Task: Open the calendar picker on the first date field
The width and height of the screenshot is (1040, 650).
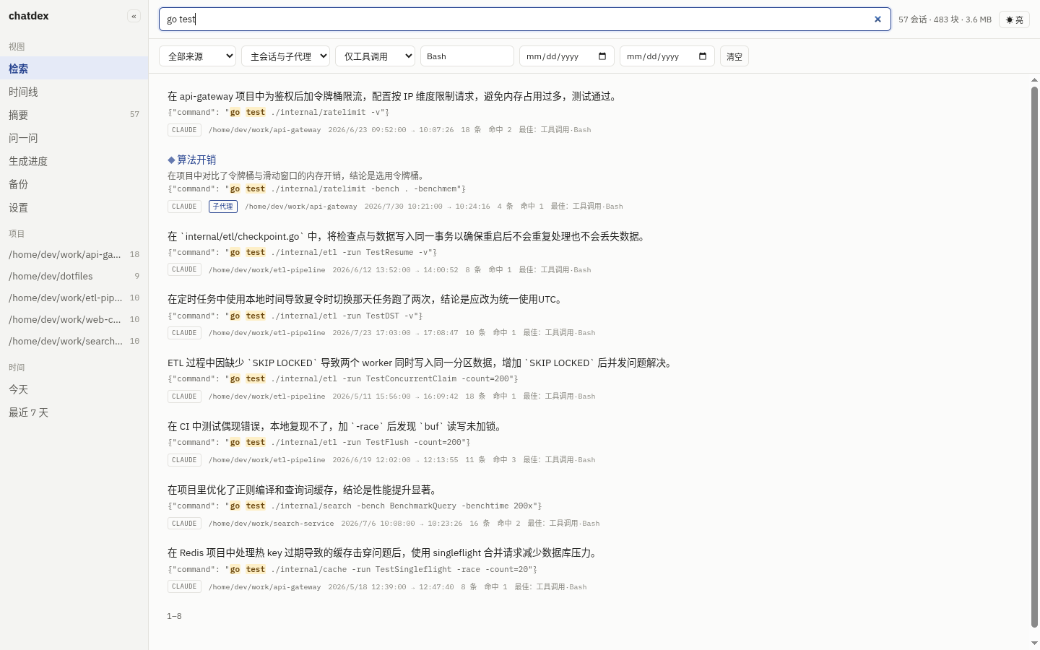Action: (602, 56)
